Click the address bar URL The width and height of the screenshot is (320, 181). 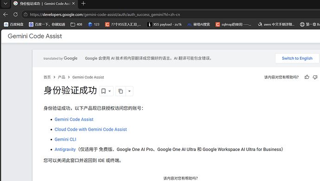(x=105, y=15)
